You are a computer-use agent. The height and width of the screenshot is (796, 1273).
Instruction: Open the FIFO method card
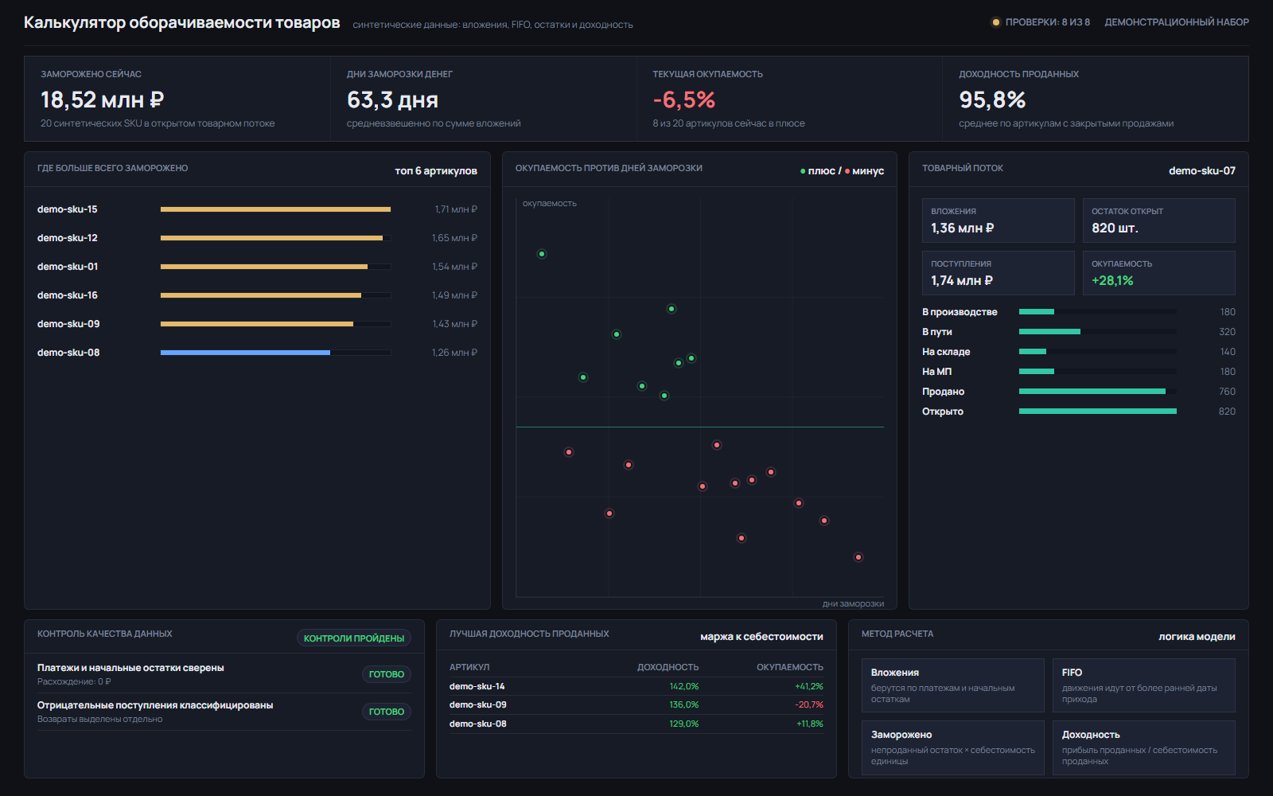click(x=1143, y=685)
